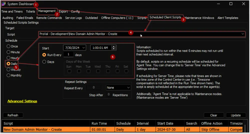
Task: Open the Advanced Settings link
Action: tap(22, 101)
